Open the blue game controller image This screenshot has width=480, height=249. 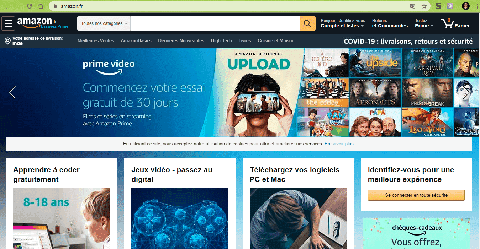180,218
